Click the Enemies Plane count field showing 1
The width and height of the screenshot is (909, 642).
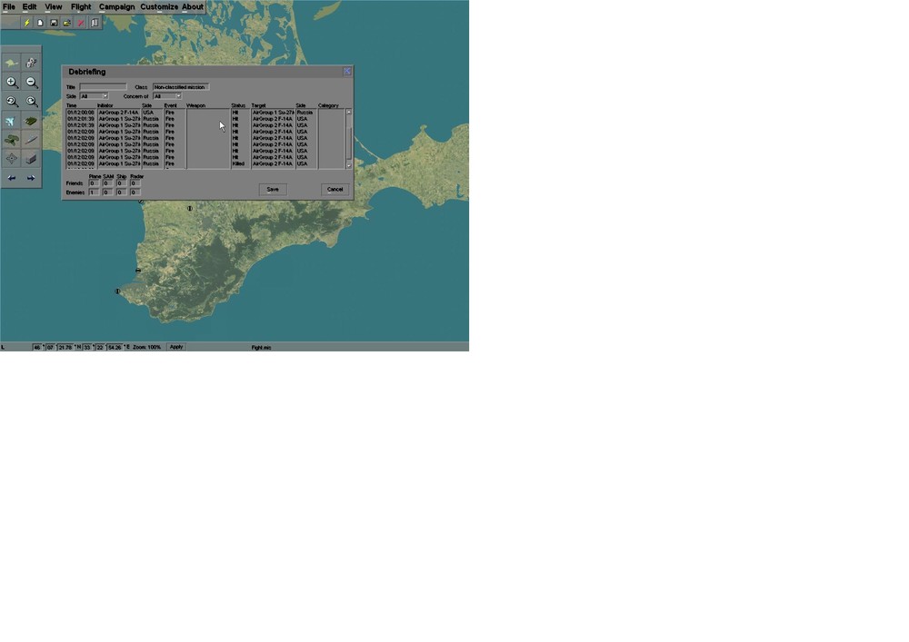tap(94, 193)
